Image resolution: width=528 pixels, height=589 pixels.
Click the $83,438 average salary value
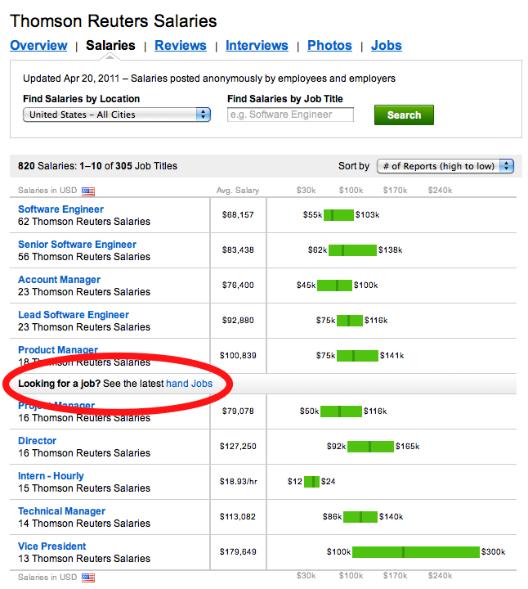[x=238, y=250]
